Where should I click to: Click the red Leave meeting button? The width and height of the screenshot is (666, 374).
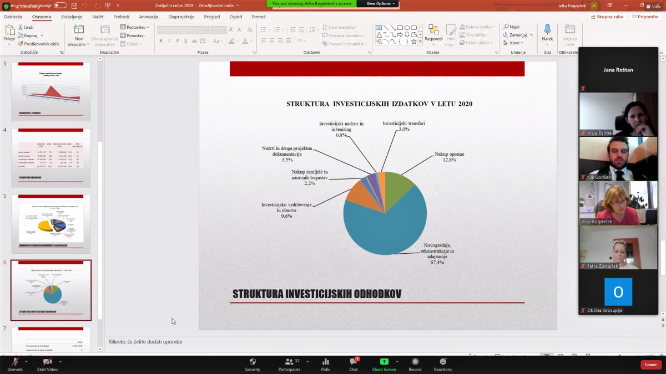[x=650, y=365]
